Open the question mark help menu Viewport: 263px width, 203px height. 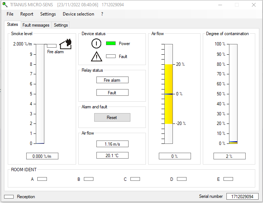[102, 14]
